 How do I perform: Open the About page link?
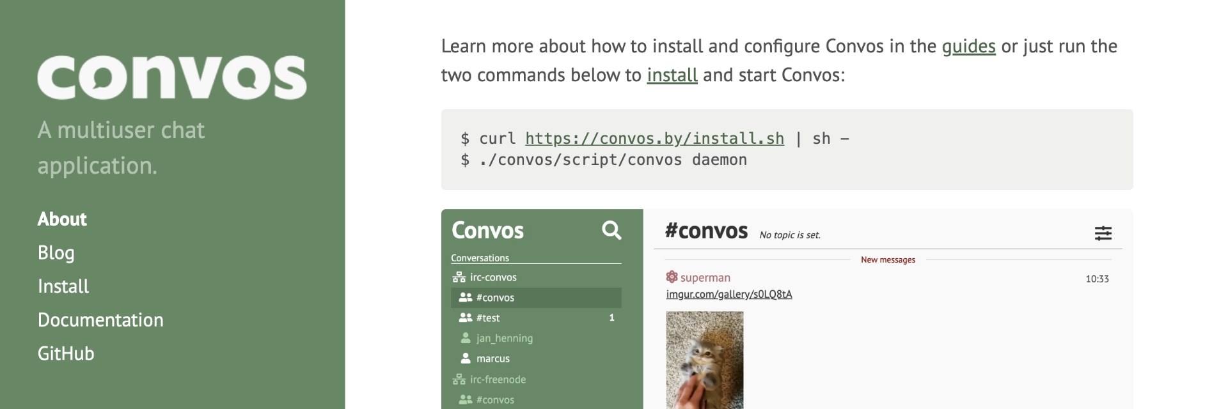[62, 219]
